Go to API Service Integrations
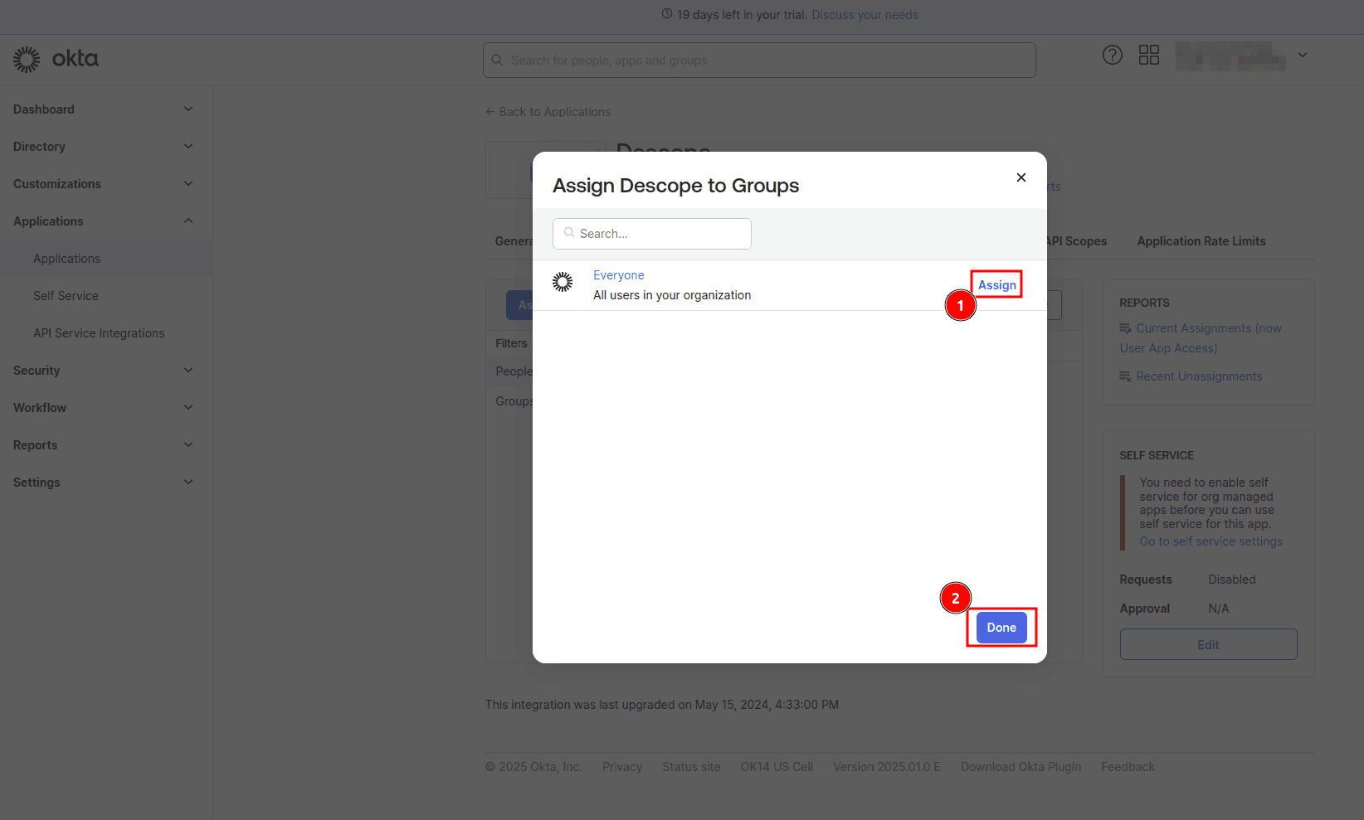Viewport: 1364px width, 820px height. [x=99, y=333]
